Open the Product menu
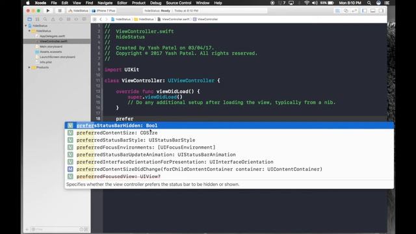The image size is (416, 234). click(138, 3)
